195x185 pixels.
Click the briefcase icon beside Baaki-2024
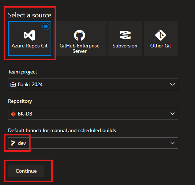click(13, 84)
